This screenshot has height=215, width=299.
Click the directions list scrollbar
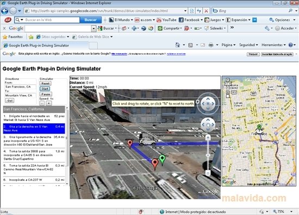click(67, 146)
